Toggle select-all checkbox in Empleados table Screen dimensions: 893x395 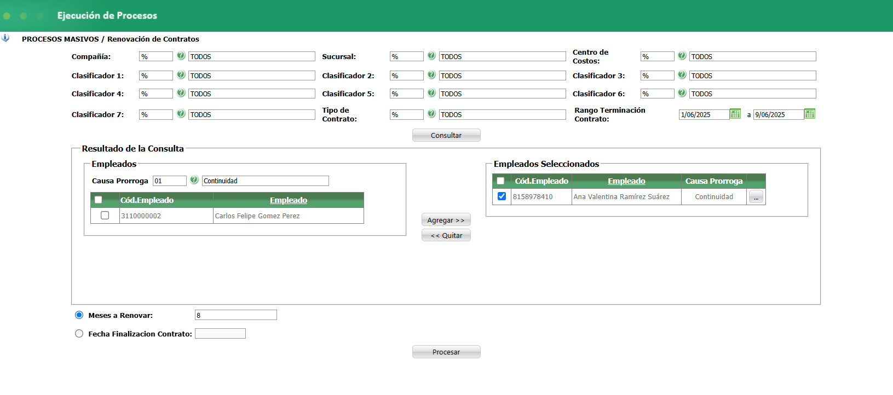pos(99,200)
